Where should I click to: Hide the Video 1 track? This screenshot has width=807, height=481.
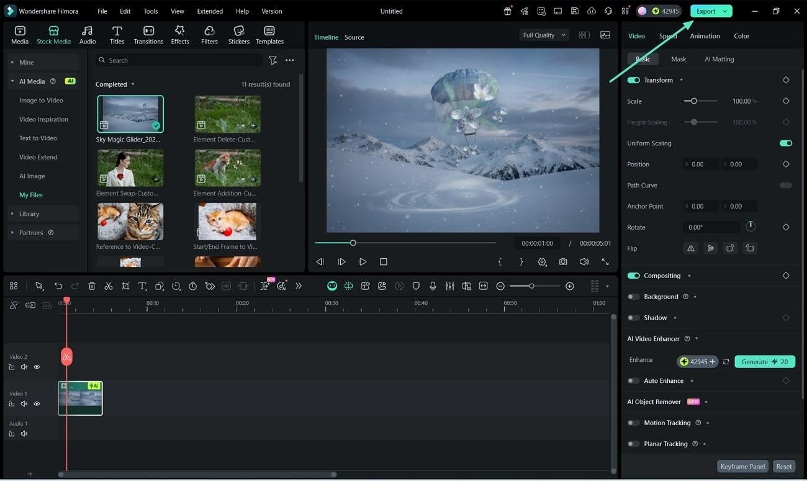37,403
